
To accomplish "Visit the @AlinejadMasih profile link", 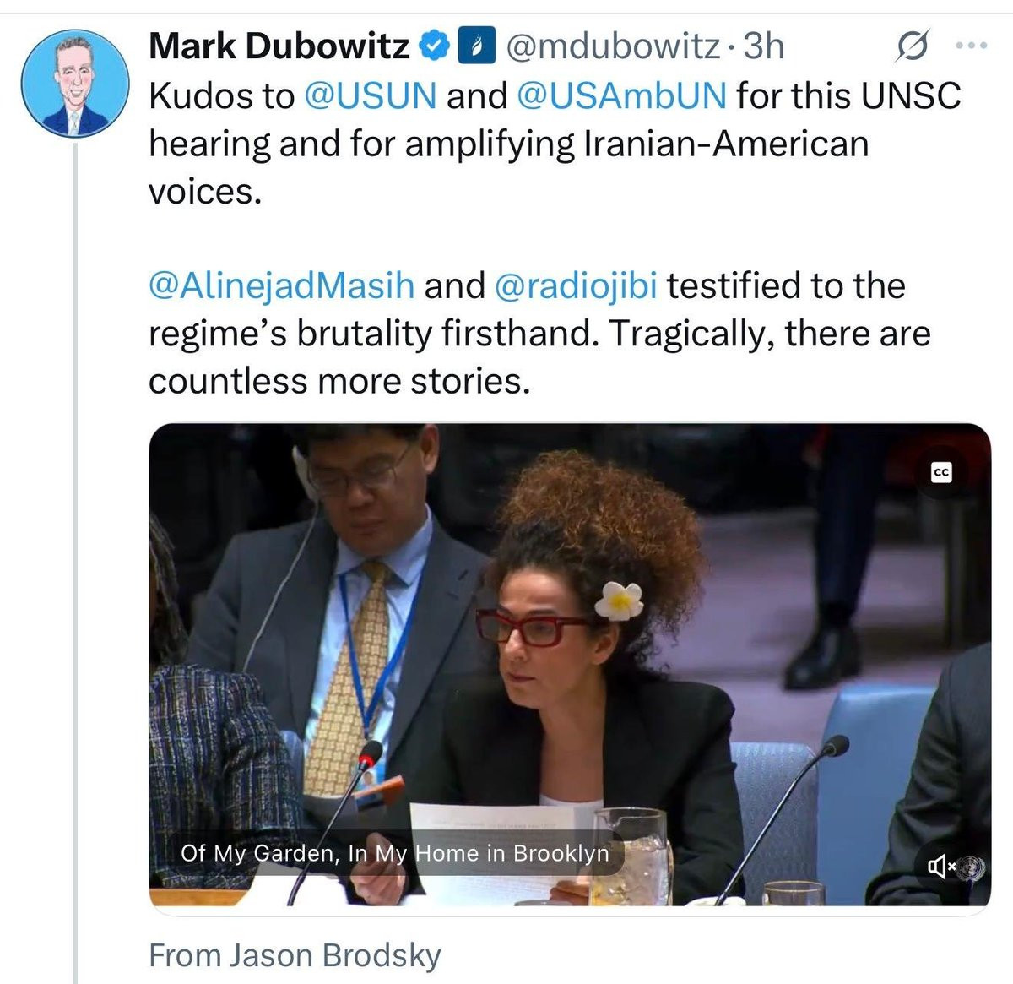I will tap(281, 285).
